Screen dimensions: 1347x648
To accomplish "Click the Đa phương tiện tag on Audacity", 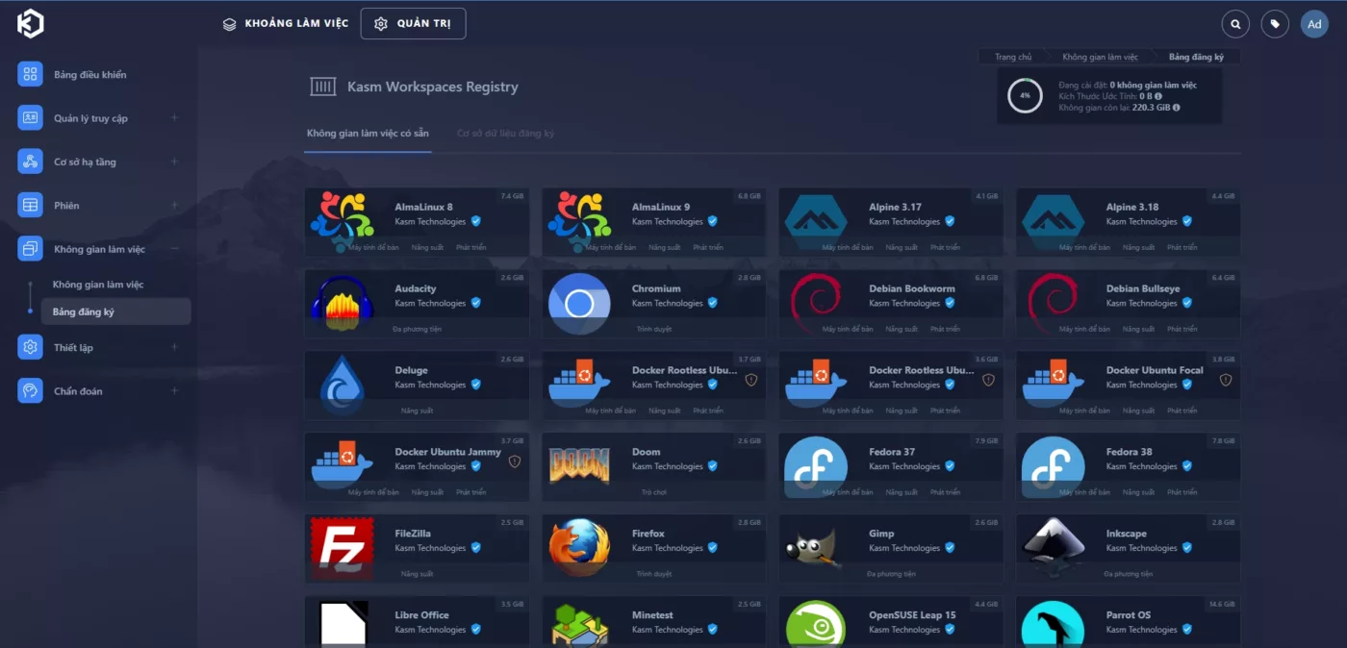I will (418, 329).
